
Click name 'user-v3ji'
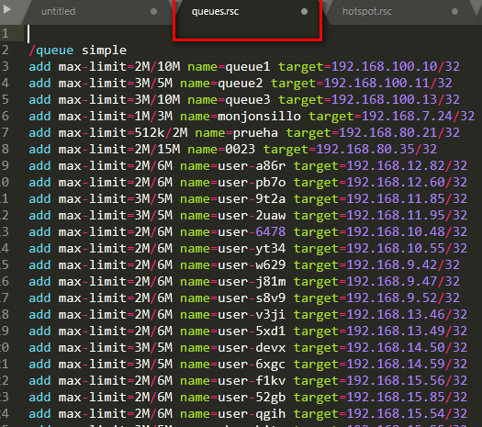[252, 316]
